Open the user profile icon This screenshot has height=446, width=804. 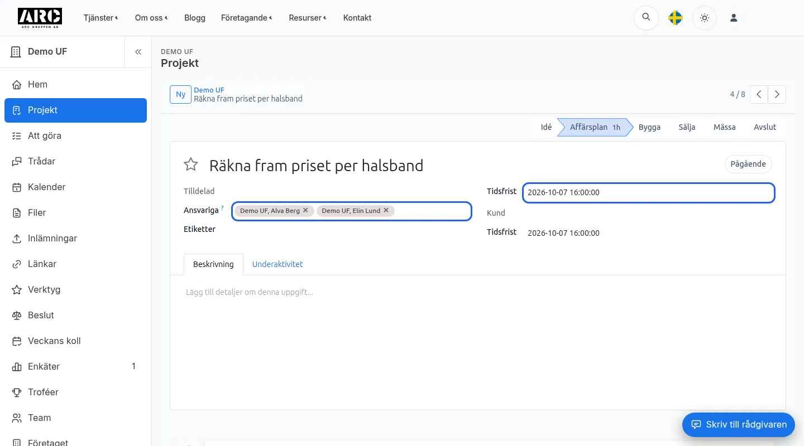pyautogui.click(x=734, y=18)
